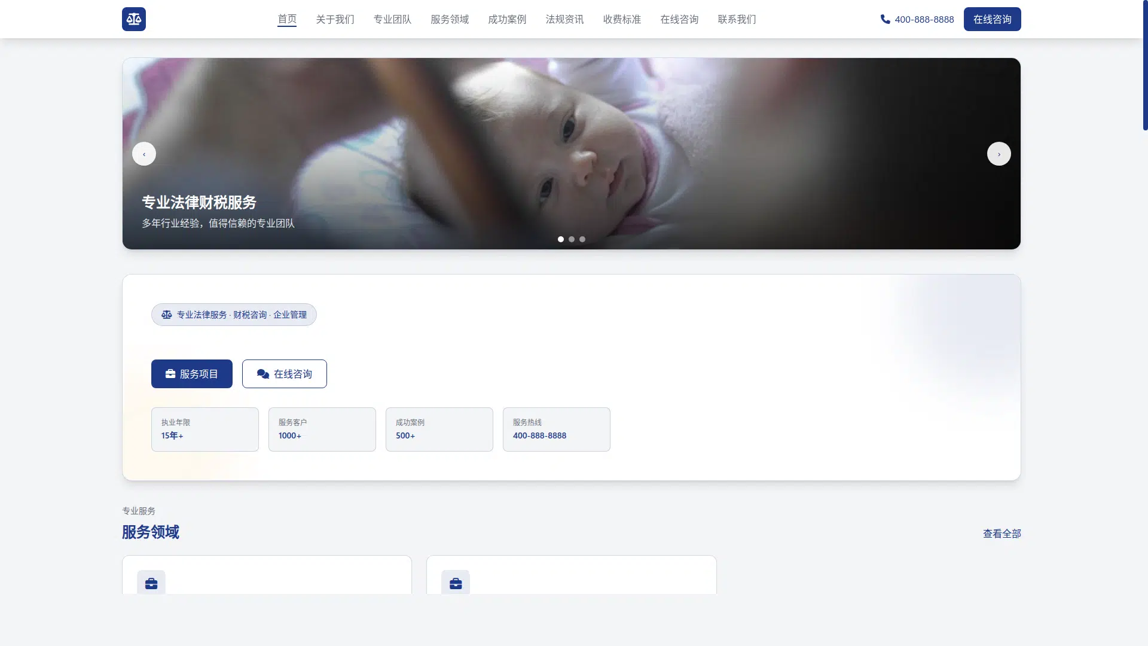Viewport: 1148px width, 646px height.
Task: Go to previous carousel slide
Action: click(x=144, y=154)
